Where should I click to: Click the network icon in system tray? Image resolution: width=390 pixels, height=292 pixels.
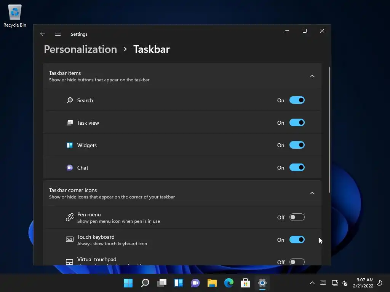(335, 283)
